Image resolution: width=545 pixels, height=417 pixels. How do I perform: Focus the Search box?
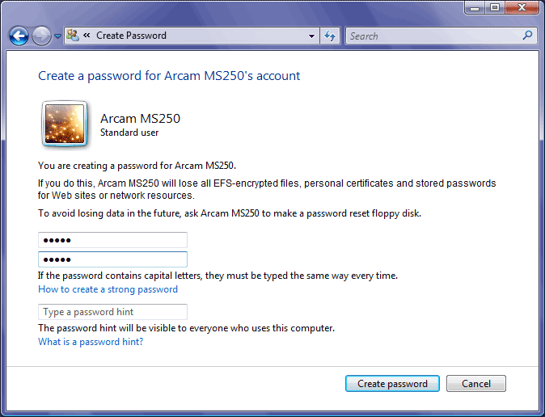pyautogui.click(x=433, y=36)
